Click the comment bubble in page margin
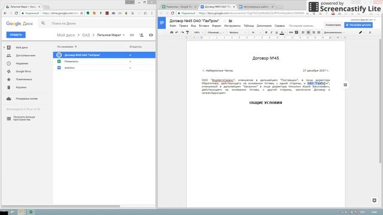Screen dimensions: 383x215 (x=345, y=85)
